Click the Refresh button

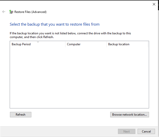point(21,115)
